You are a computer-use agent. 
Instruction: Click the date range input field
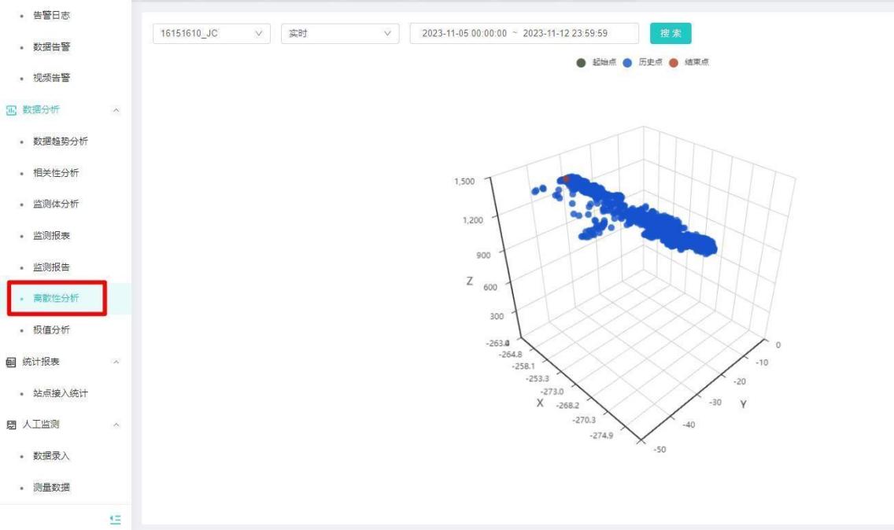[523, 33]
